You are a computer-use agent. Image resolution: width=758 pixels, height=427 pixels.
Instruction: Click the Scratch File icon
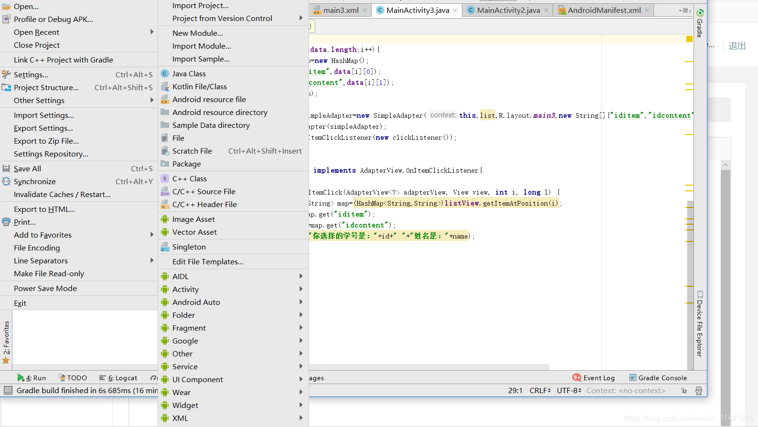(x=165, y=151)
